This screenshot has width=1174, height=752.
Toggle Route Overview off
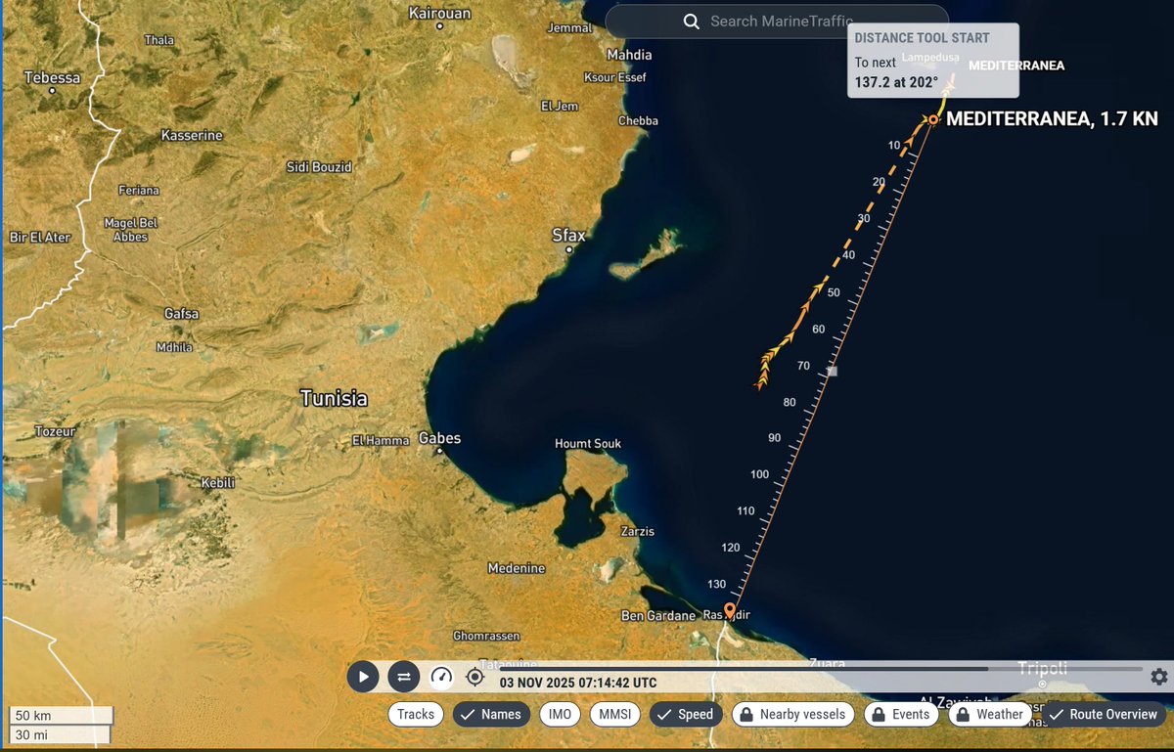[1105, 715]
